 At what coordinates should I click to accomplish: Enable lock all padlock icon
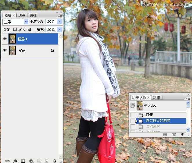30,29
